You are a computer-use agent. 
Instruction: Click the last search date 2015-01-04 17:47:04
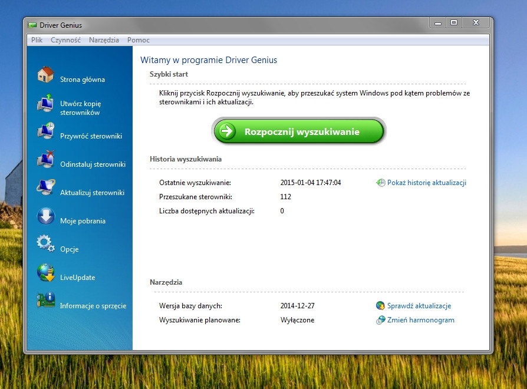(x=311, y=183)
